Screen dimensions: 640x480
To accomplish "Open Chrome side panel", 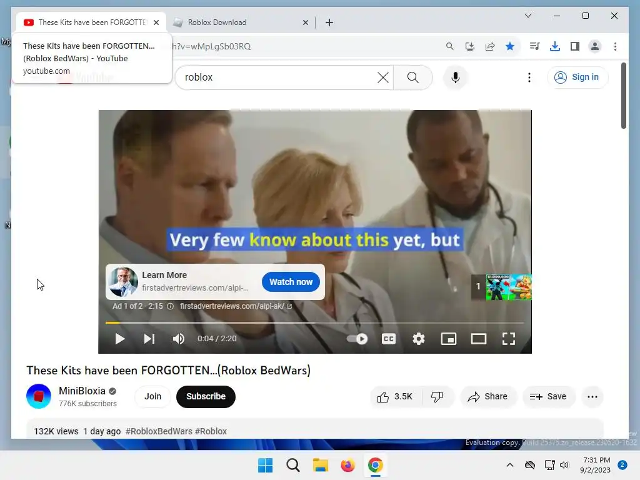I will tap(575, 46).
